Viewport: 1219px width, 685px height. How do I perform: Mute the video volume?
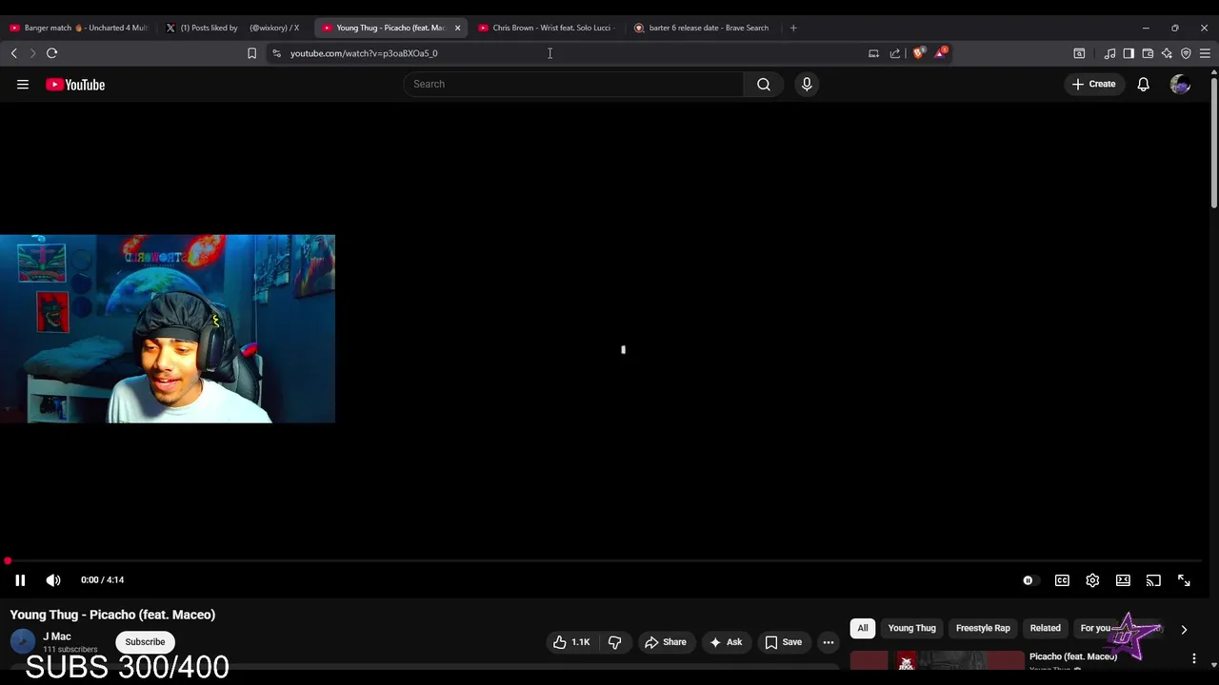click(x=53, y=580)
